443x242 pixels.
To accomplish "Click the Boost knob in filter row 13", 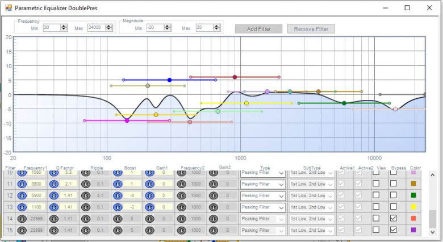I will coord(118,207).
